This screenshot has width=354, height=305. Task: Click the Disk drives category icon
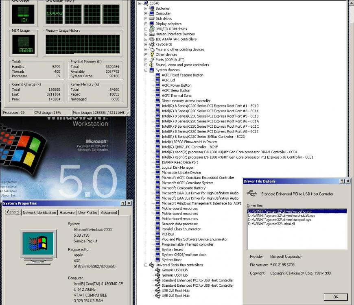pos(152,19)
